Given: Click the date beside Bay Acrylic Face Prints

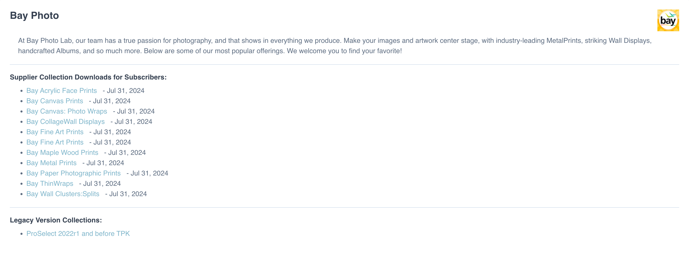Looking at the screenshot, I should tap(126, 91).
